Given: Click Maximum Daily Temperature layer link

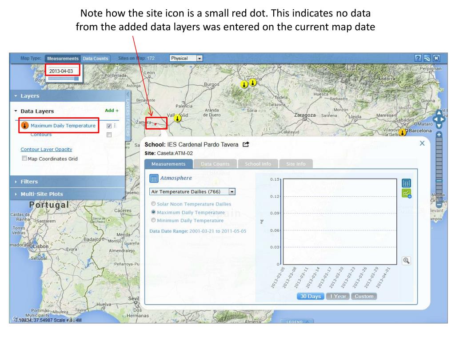Looking at the screenshot, I should (63, 126).
